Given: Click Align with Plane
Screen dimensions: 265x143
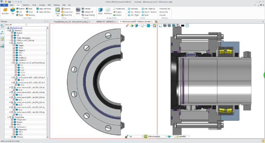Looking at the screenshot, I should (x=44, y=9).
